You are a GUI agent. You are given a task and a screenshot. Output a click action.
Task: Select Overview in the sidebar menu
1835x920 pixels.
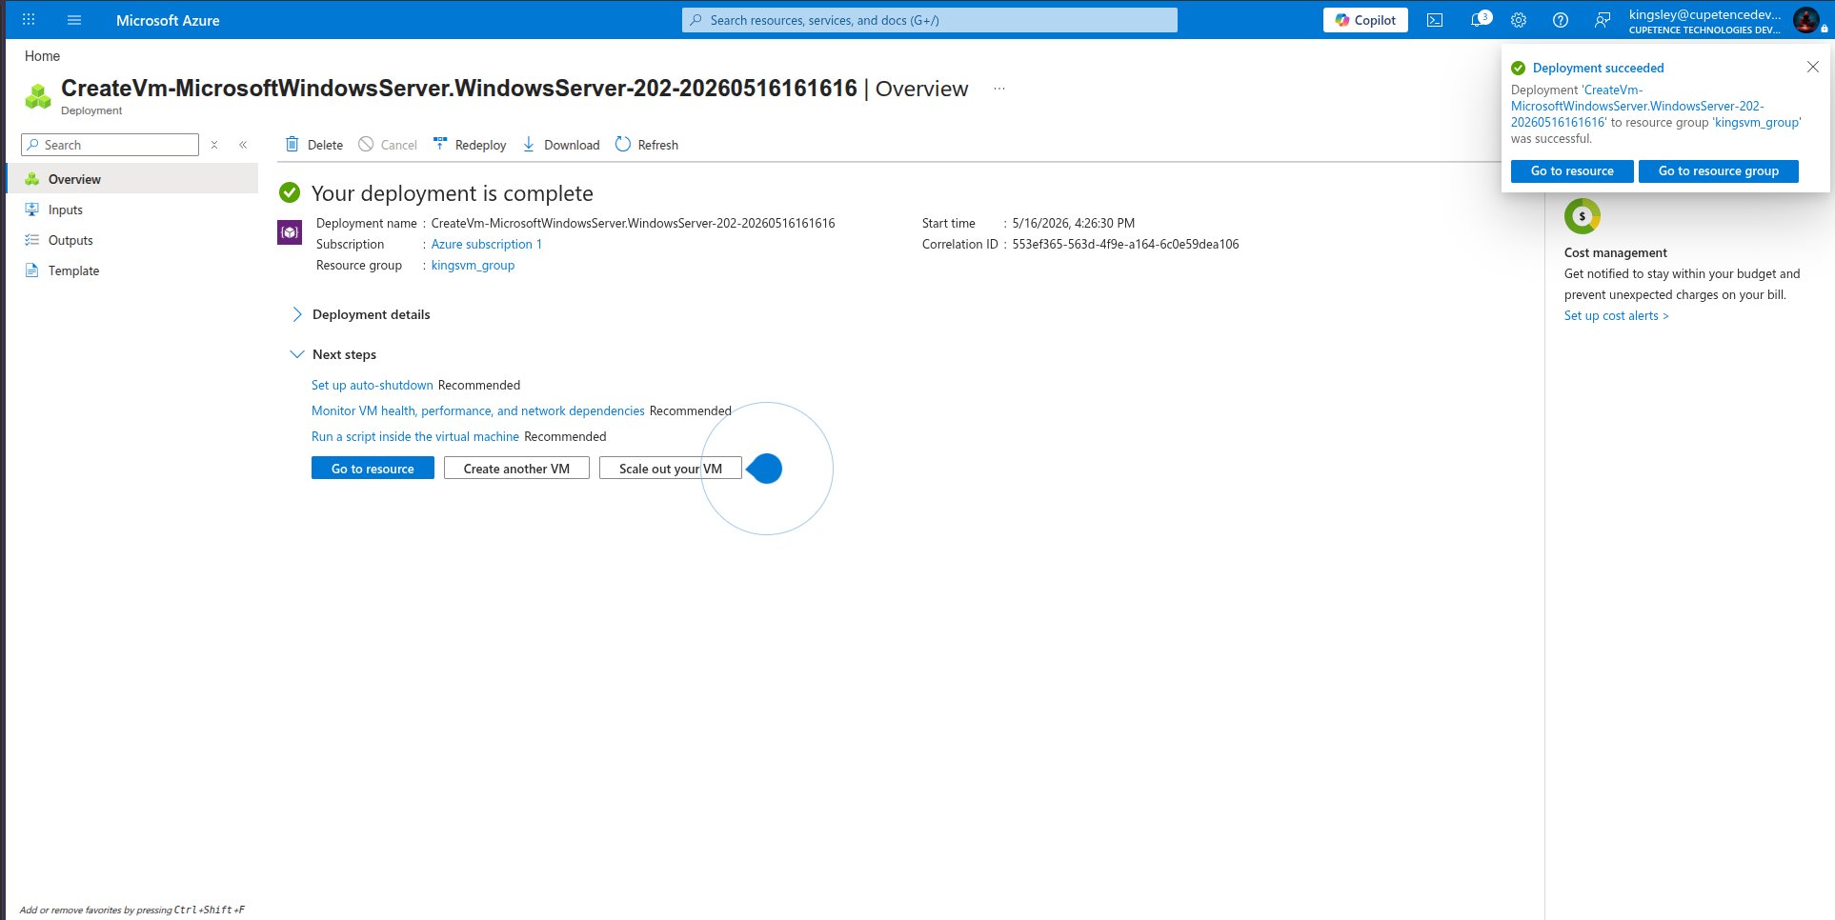coord(132,179)
